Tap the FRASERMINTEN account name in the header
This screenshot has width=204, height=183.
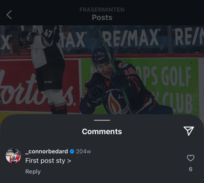pos(102,9)
